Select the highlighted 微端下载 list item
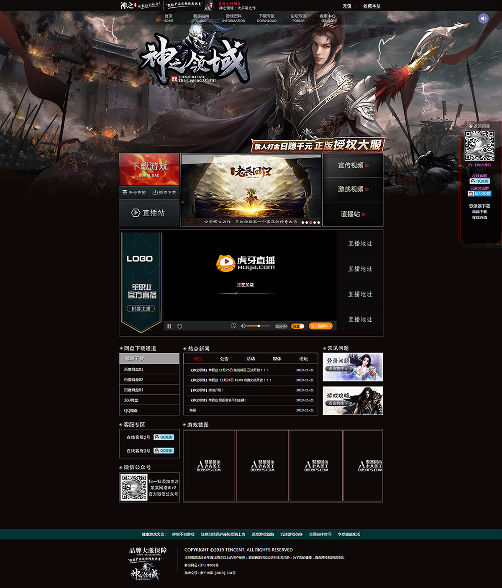Viewport: 502px width, 588px height. click(x=149, y=358)
